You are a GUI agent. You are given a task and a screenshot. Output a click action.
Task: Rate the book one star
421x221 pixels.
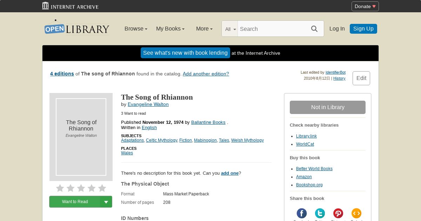point(60,188)
